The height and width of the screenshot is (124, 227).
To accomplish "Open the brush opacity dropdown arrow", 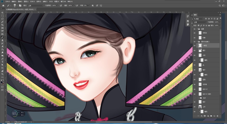I will pyautogui.click(x=58, y=6).
